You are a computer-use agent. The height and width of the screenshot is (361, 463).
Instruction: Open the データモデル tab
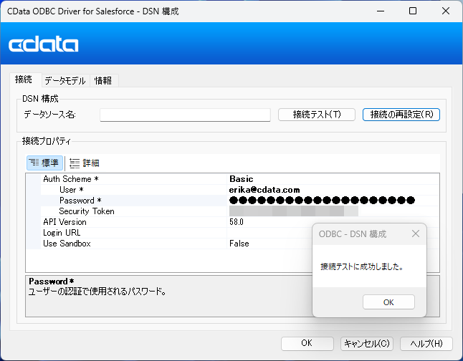(65, 81)
